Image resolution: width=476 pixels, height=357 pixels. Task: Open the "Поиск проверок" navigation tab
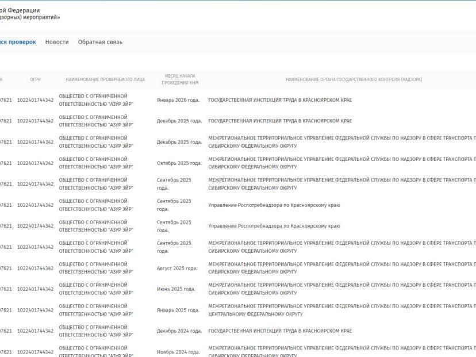(x=17, y=42)
